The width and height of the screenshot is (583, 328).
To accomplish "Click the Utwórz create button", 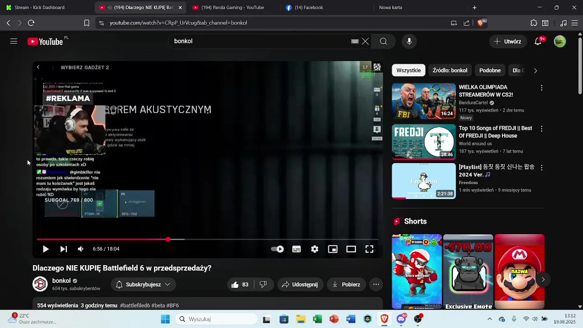I will pyautogui.click(x=508, y=41).
